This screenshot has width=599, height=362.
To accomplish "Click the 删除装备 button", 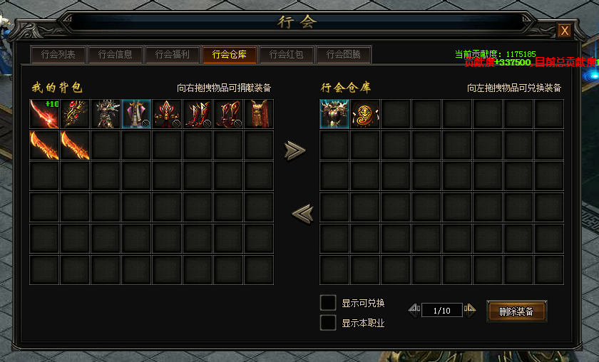I will 516,311.
